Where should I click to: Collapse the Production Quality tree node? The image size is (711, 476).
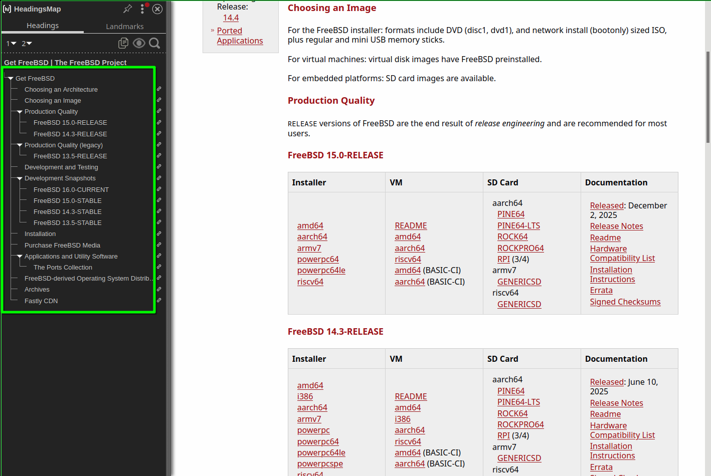(x=20, y=112)
